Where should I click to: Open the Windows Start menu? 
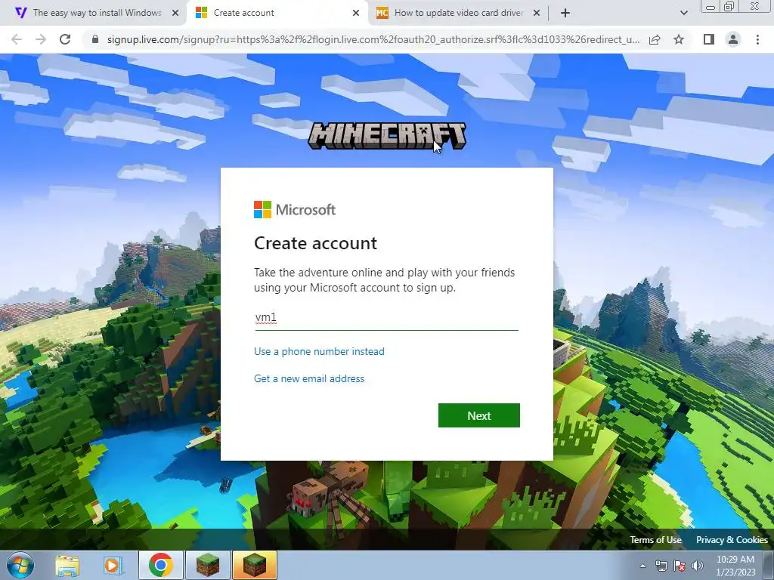(x=20, y=565)
